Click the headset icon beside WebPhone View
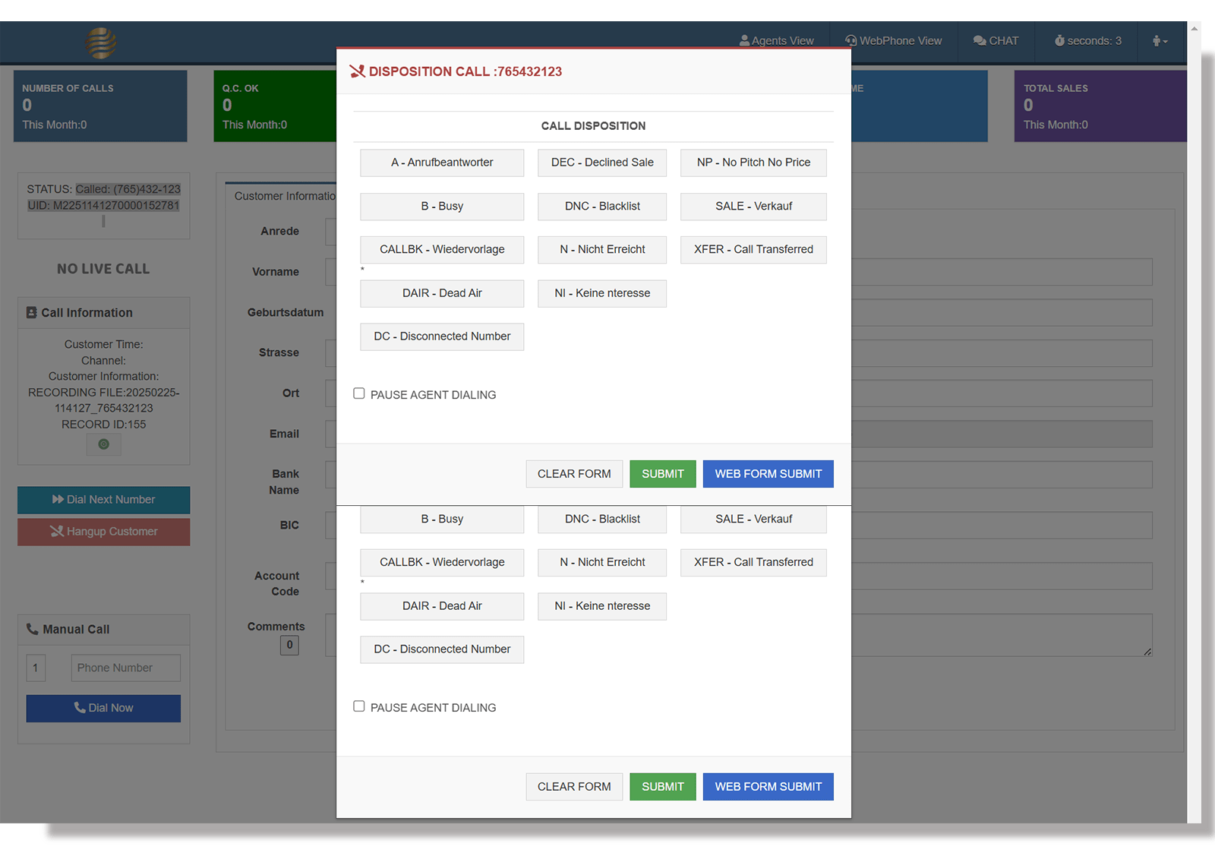 pyautogui.click(x=849, y=40)
